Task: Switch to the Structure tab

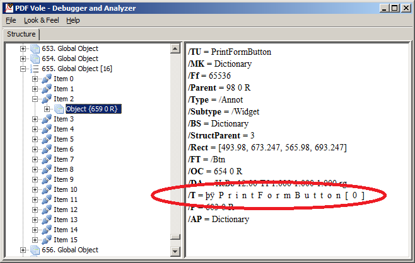Action: tap(21, 34)
